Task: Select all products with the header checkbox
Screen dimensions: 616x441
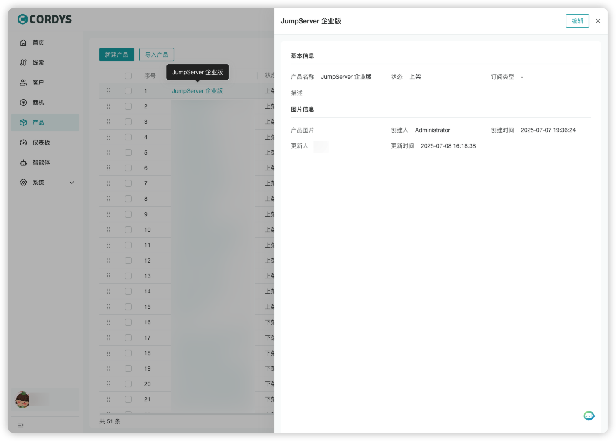Action: coord(128,75)
